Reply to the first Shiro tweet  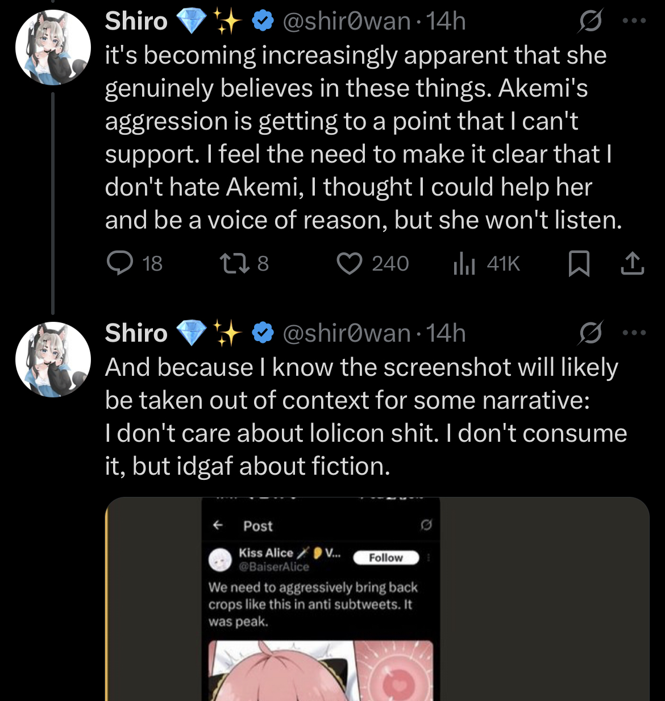(x=120, y=264)
